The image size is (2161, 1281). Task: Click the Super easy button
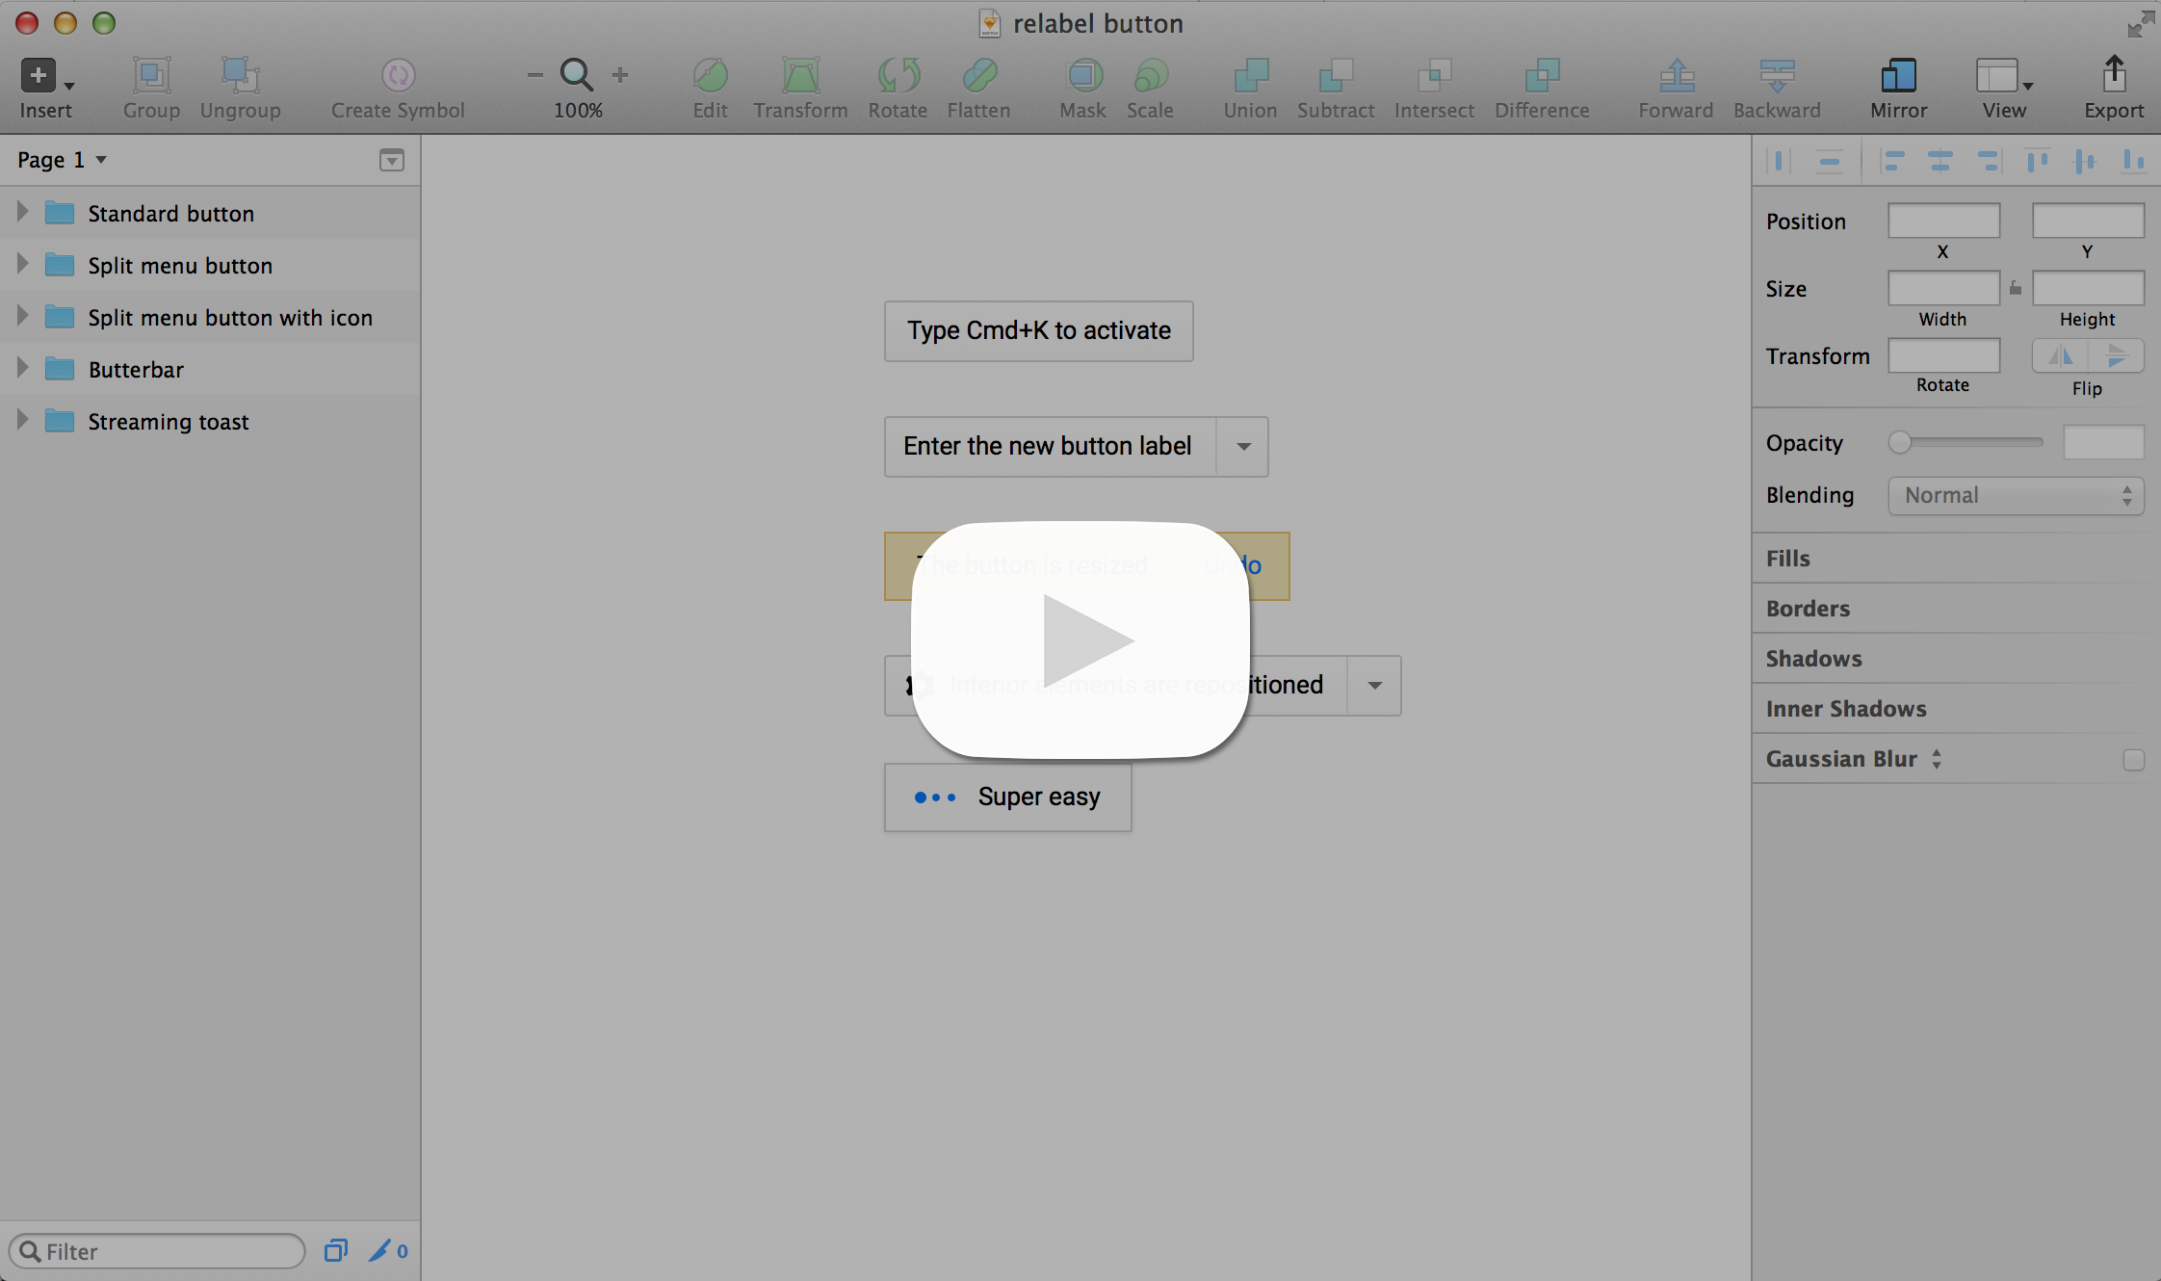1007,797
